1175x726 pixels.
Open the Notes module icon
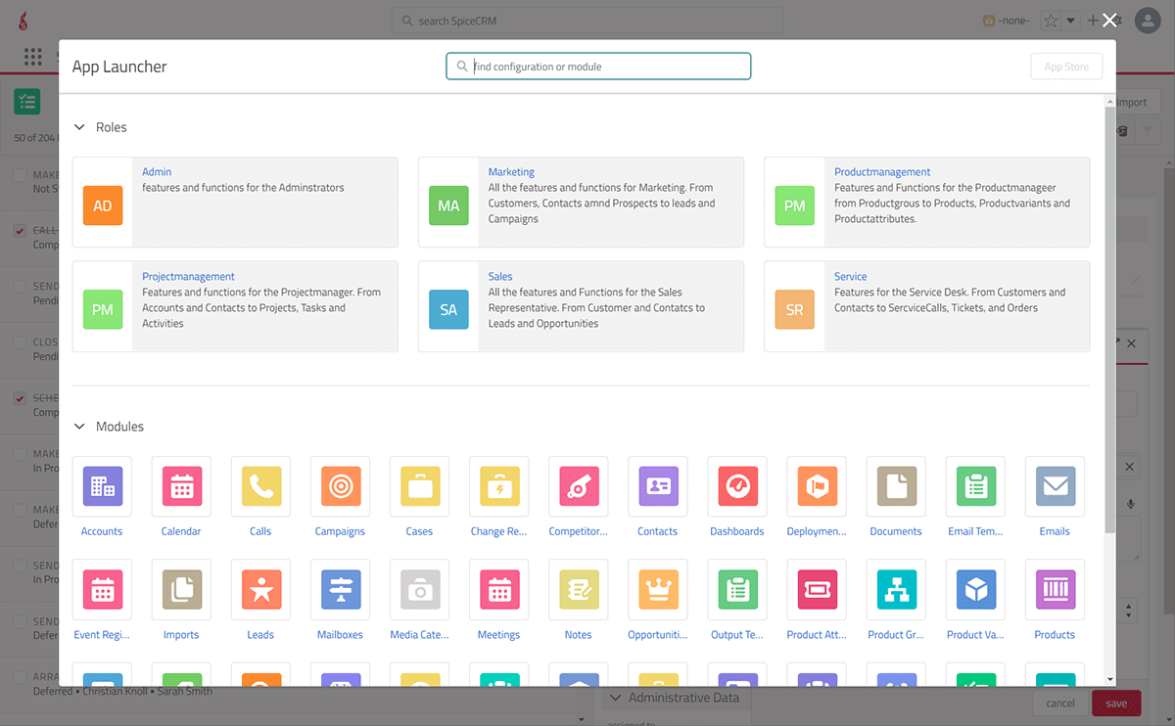coord(579,589)
